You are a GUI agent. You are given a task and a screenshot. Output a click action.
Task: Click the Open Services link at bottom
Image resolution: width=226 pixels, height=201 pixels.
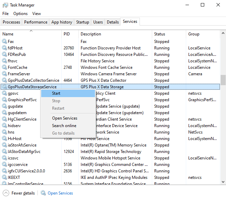coord(60,193)
